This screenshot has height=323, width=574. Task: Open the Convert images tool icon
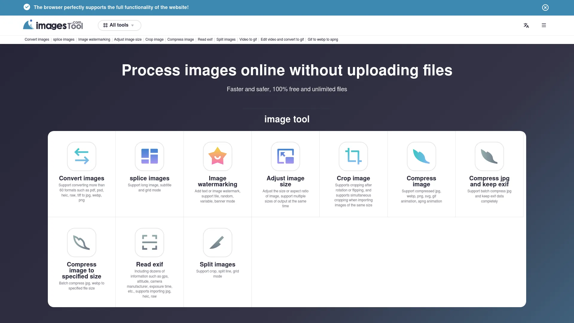tap(82, 156)
